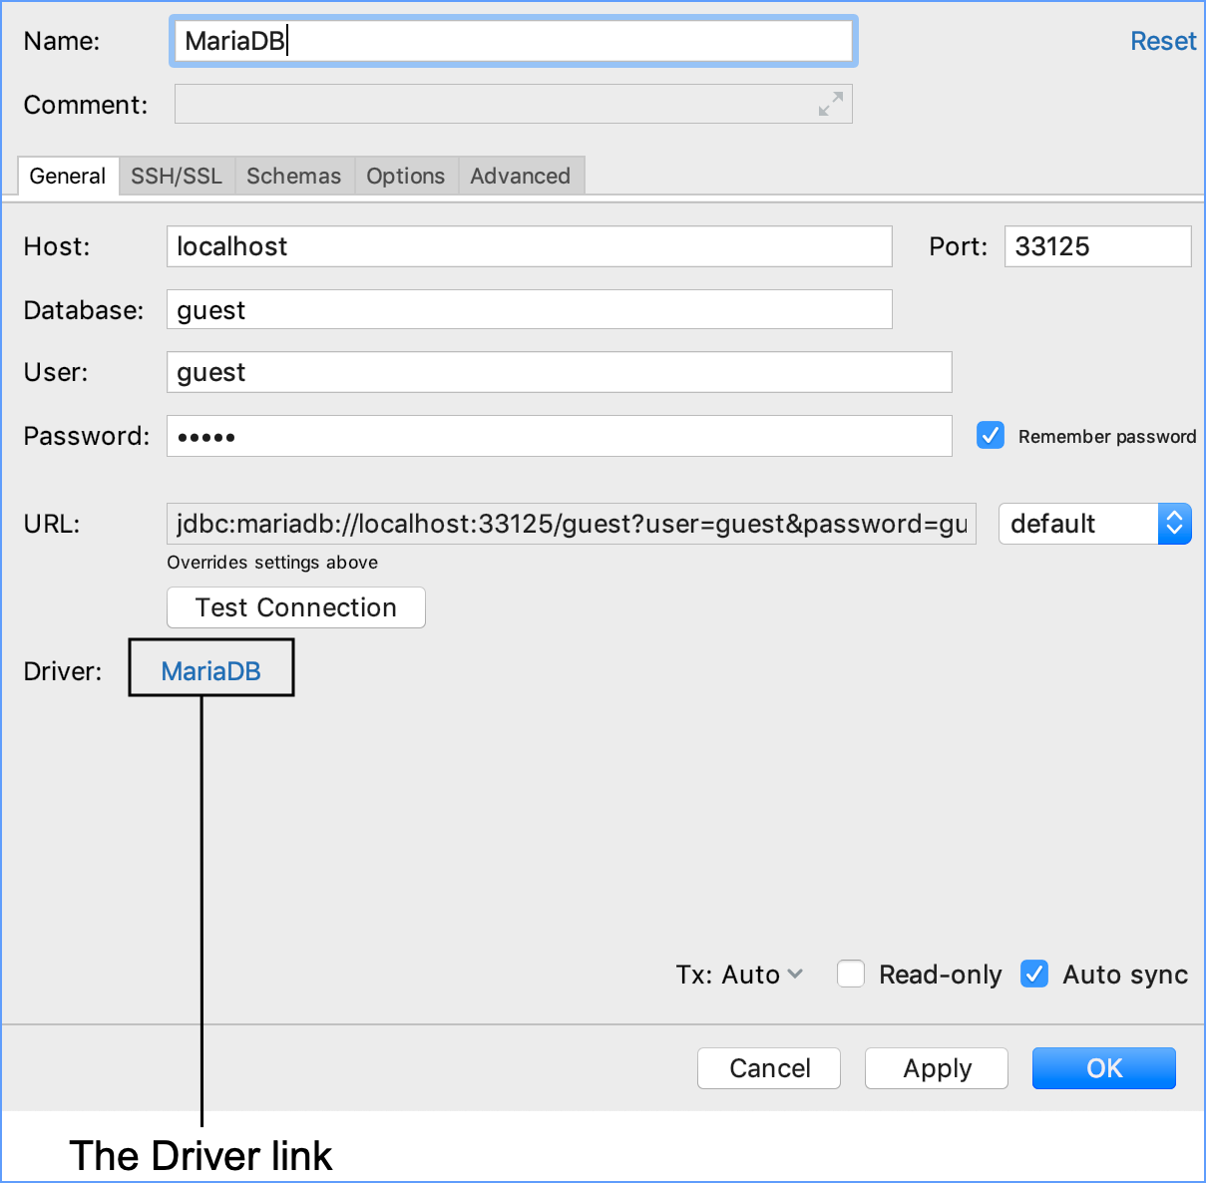Click the Cancel button

point(769,1068)
